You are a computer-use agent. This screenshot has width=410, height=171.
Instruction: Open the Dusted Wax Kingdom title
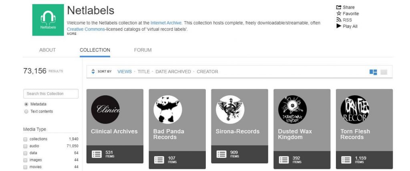click(x=295, y=134)
